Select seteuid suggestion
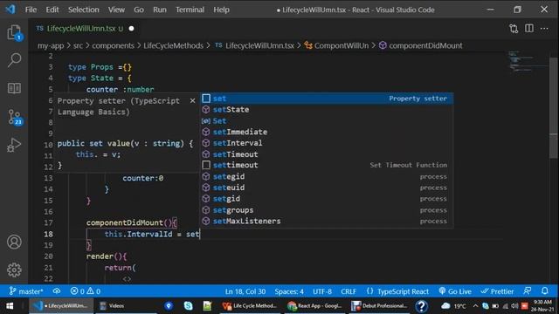The image size is (559, 314). pos(327,188)
